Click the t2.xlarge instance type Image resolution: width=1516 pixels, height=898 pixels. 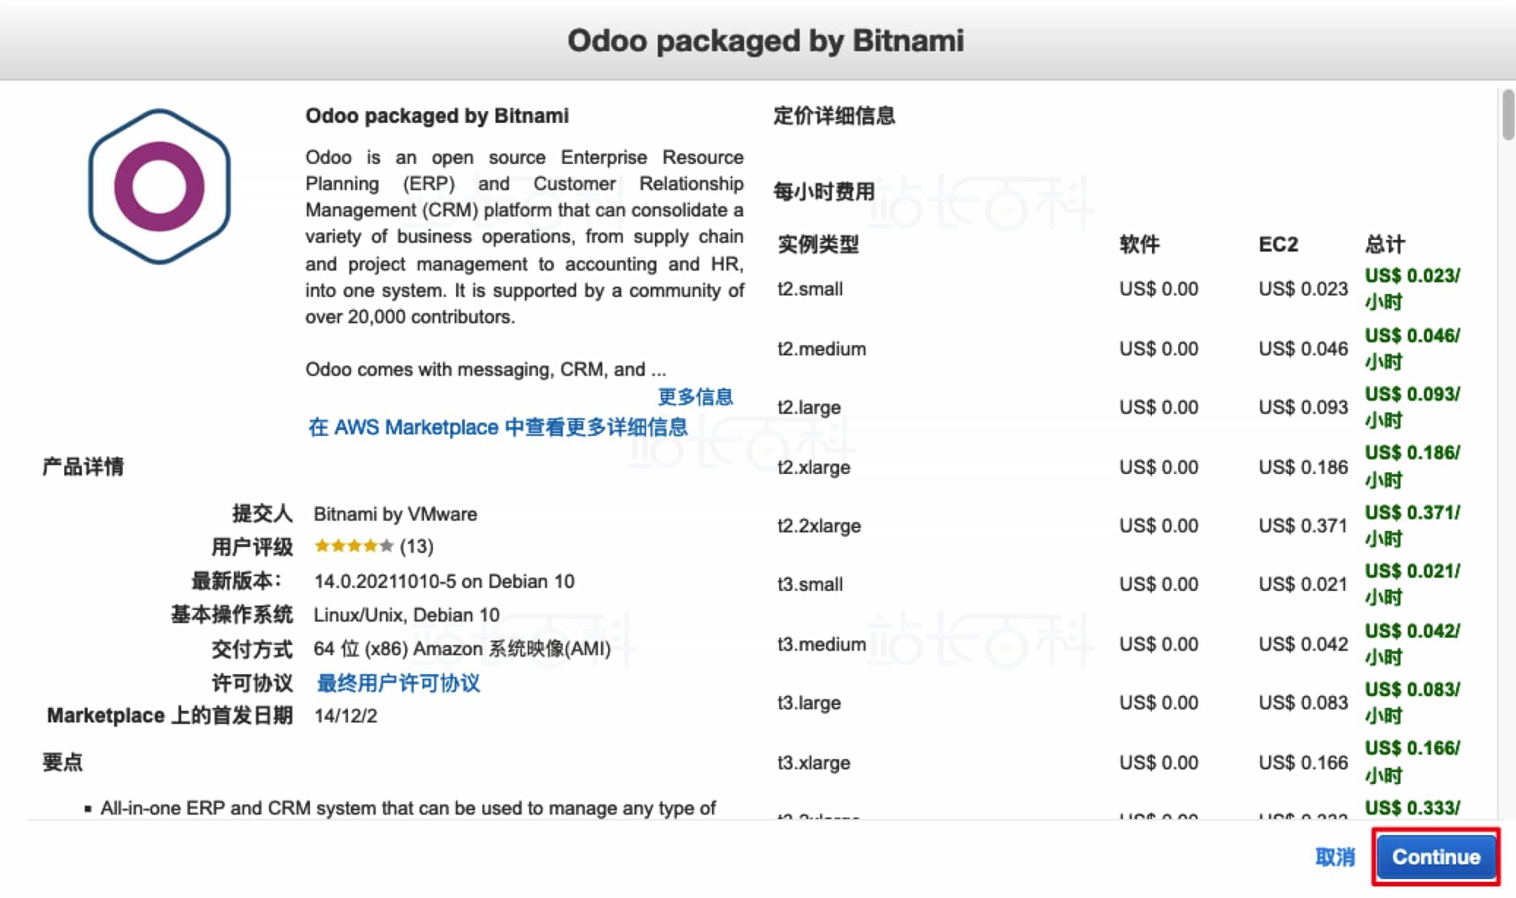tap(814, 467)
